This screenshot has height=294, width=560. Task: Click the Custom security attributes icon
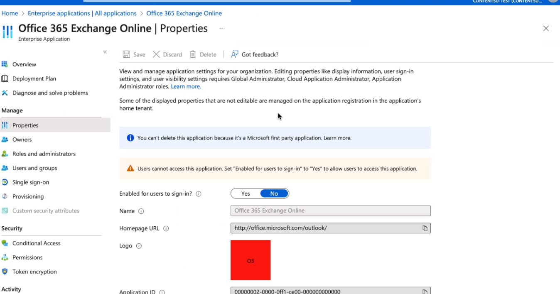[x=5, y=211]
